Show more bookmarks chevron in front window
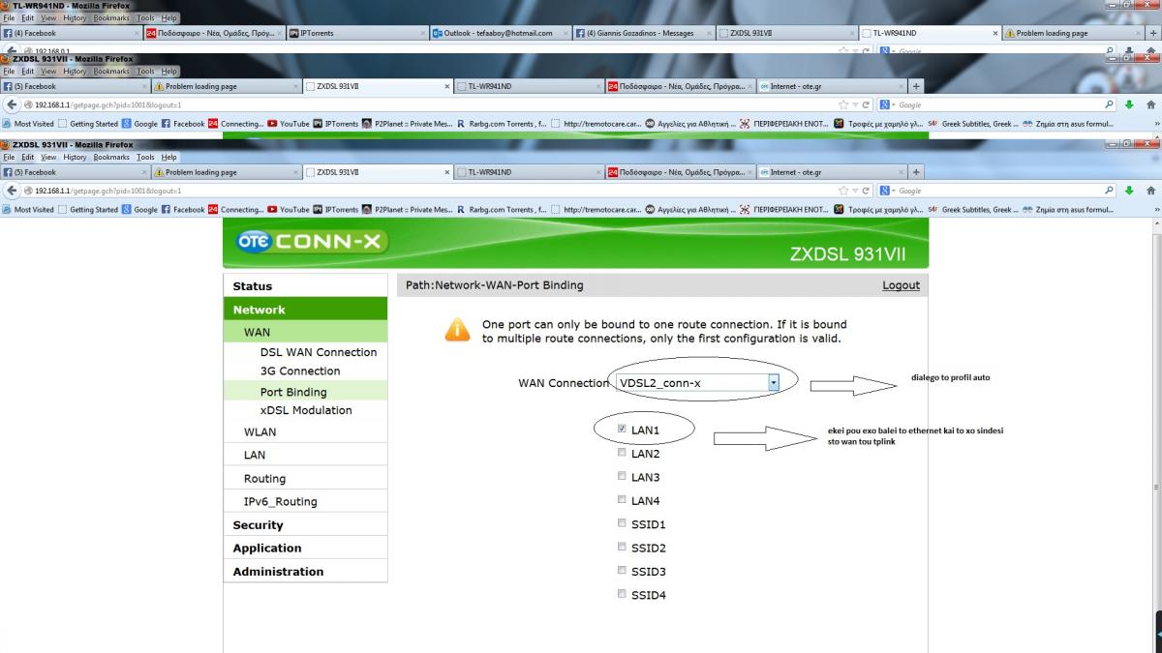Viewport: 1162px width, 653px height. click(x=1155, y=209)
